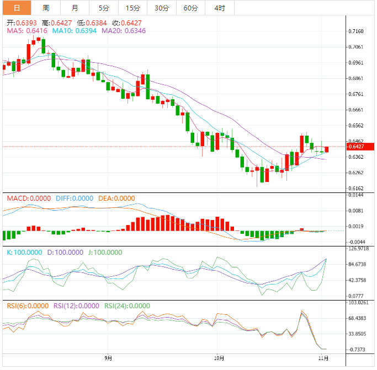Switch to the monthly 月 tab

pyautogui.click(x=75, y=8)
